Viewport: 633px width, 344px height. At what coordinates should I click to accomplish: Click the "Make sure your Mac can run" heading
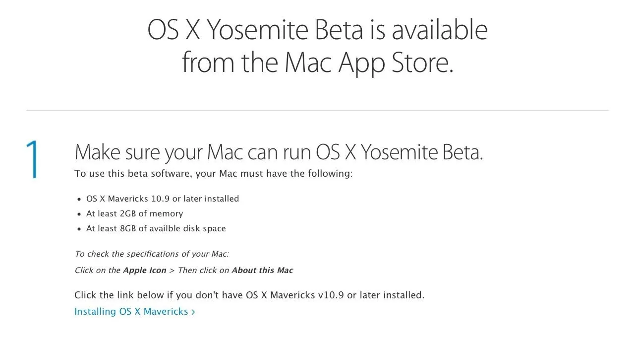point(279,152)
